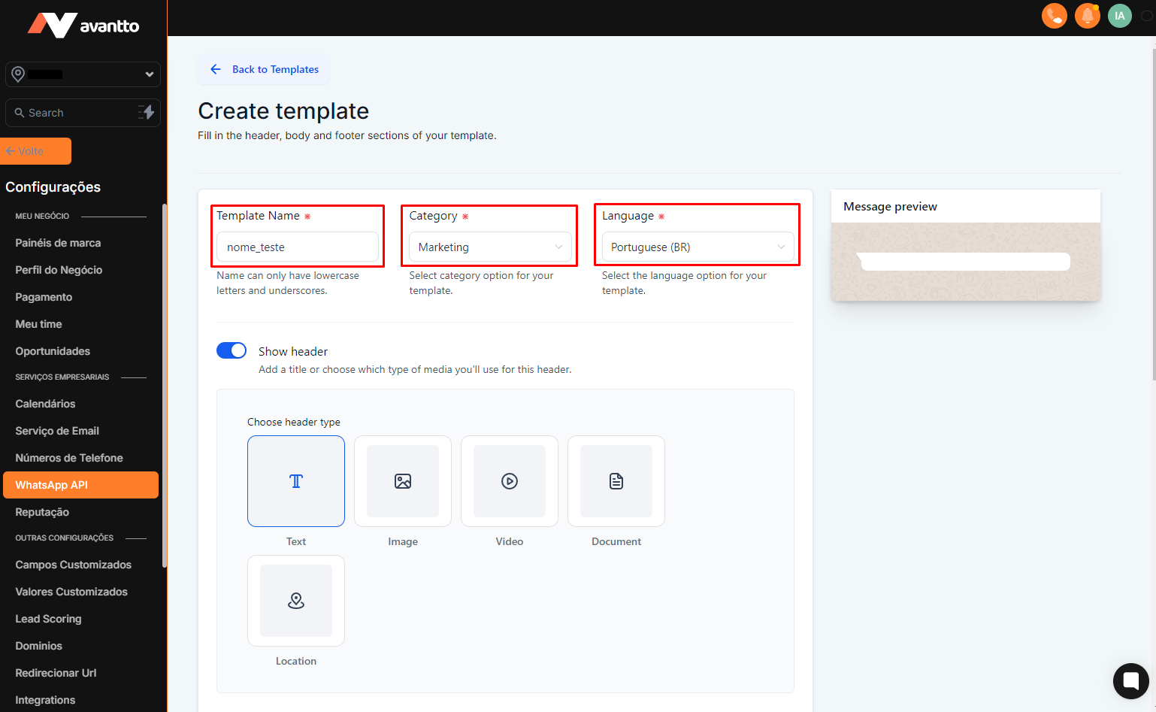Toggle the Show header switch
This screenshot has height=712, width=1156.
pos(232,350)
